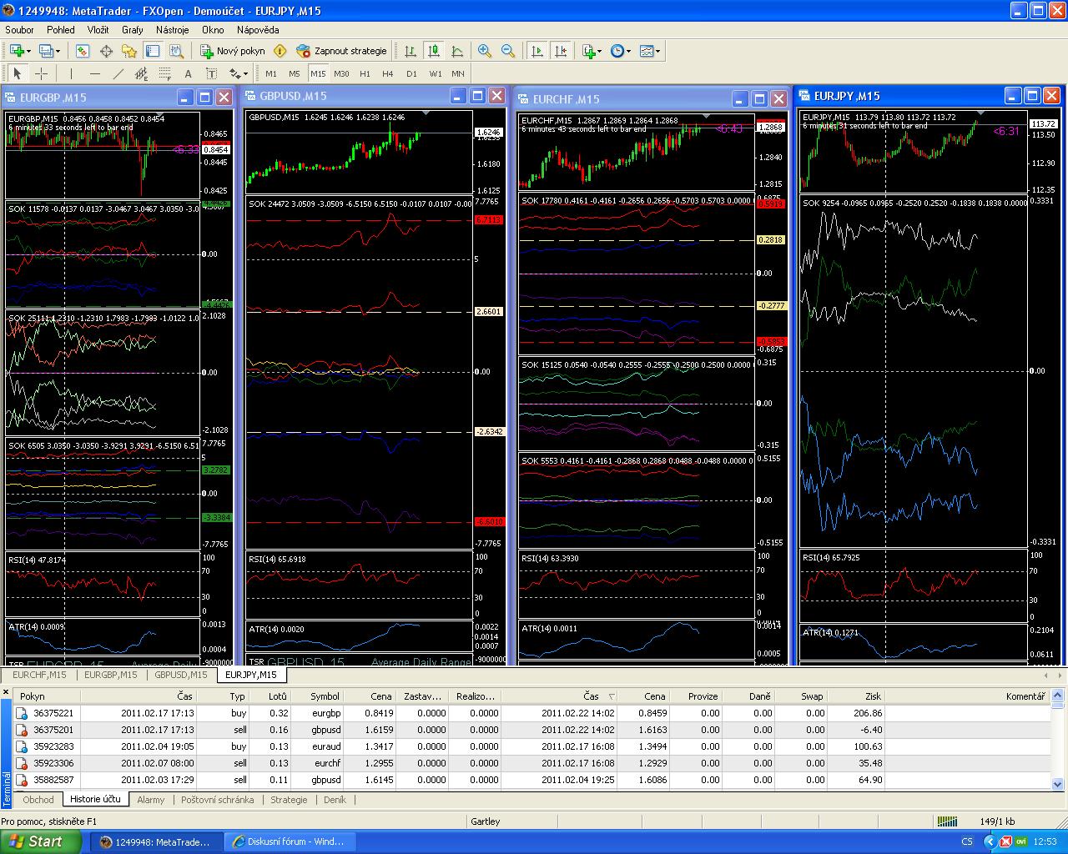Switch chart to line chart mode
Image resolution: width=1068 pixels, height=854 pixels.
457,51
